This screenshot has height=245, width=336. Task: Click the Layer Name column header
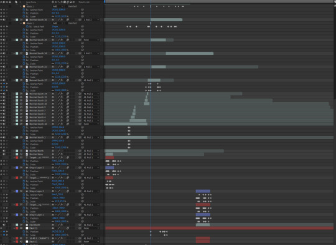click(x=31, y=2)
